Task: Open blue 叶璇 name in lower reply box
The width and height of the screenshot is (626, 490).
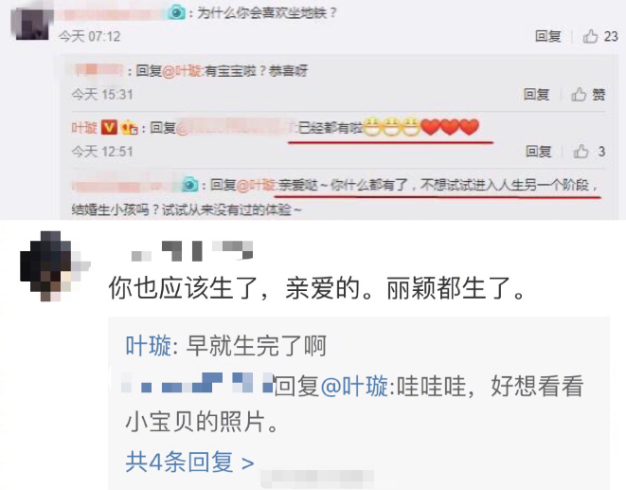Action: pos(149,346)
